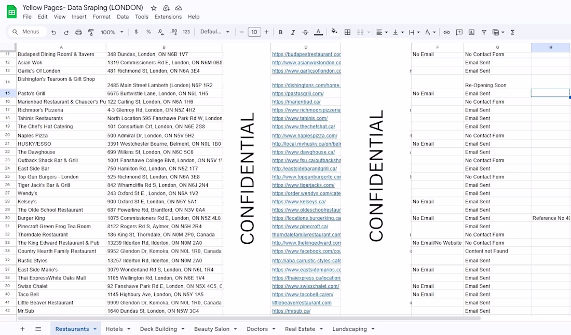This screenshot has width=571, height=335.
Task: Switch to the Beauty Salon sheet tab
Action: pyautogui.click(x=212, y=329)
